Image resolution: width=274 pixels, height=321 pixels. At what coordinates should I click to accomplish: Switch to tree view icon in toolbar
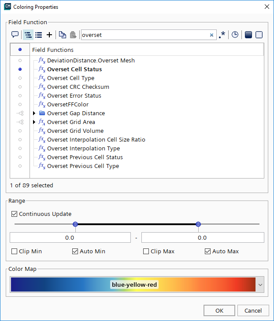click(x=28, y=35)
